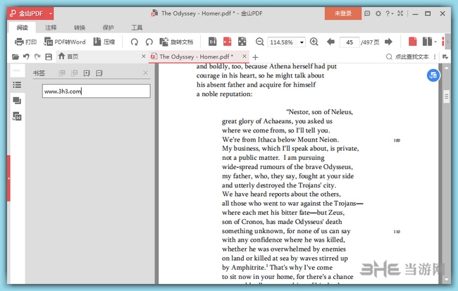Open a file with the folder icon

tap(16, 56)
